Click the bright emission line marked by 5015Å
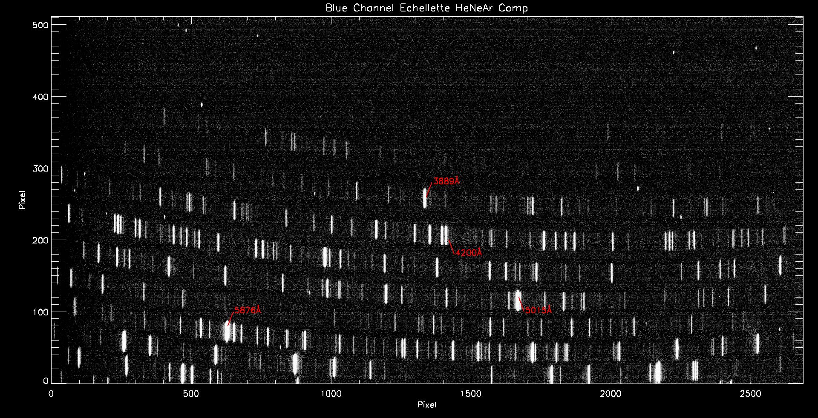Viewport: 818px width, 418px height. click(x=518, y=300)
